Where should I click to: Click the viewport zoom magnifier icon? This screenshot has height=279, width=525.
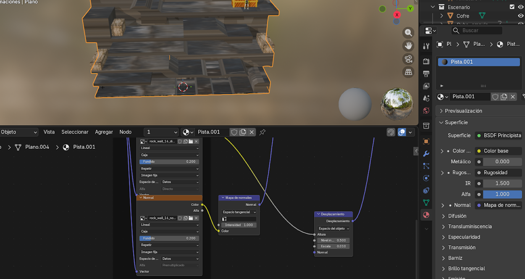408,33
